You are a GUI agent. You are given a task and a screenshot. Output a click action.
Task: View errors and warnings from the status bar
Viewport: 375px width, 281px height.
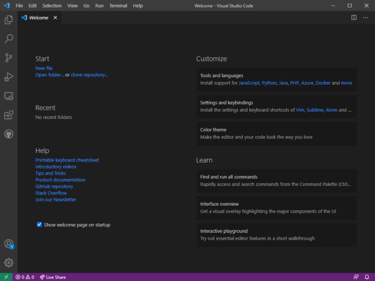tap(22, 277)
